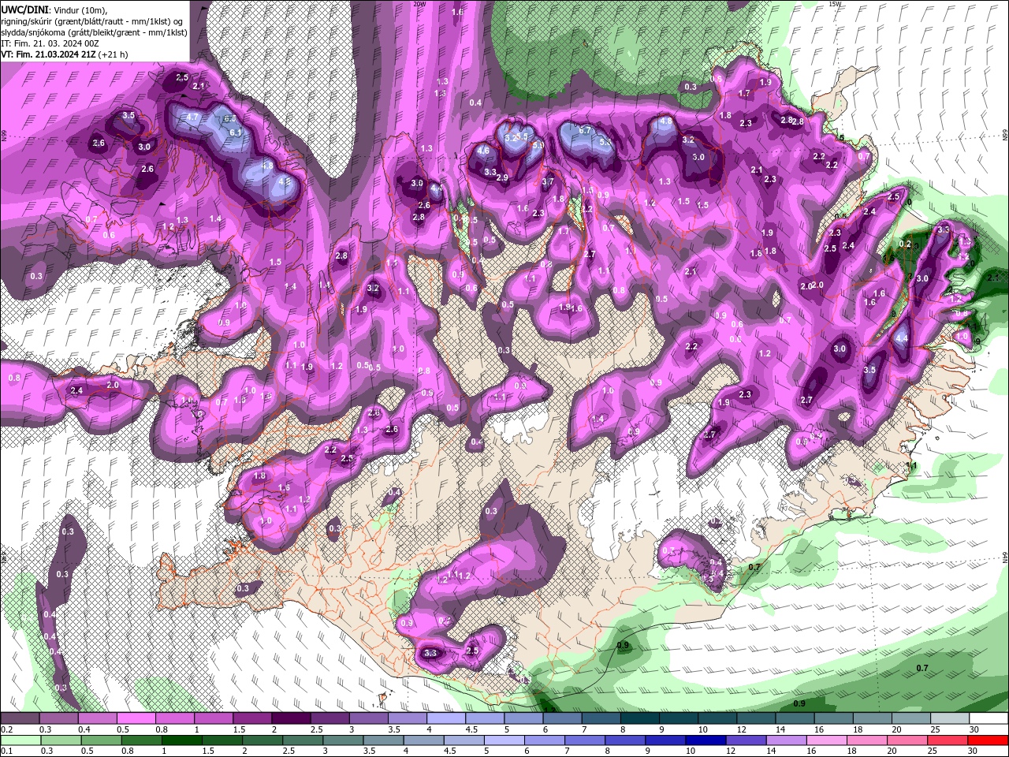Click the 'slydda/snjókoma' legend description line
The image size is (1009, 757).
click(94, 32)
